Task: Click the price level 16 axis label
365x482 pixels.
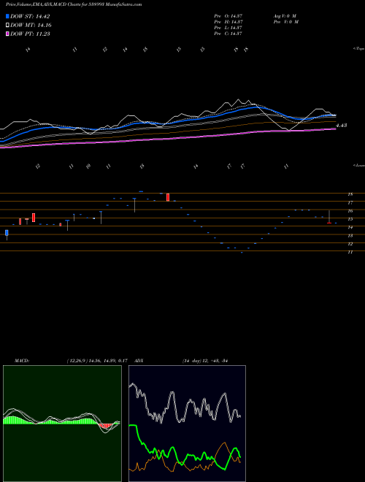Action: coord(350,211)
